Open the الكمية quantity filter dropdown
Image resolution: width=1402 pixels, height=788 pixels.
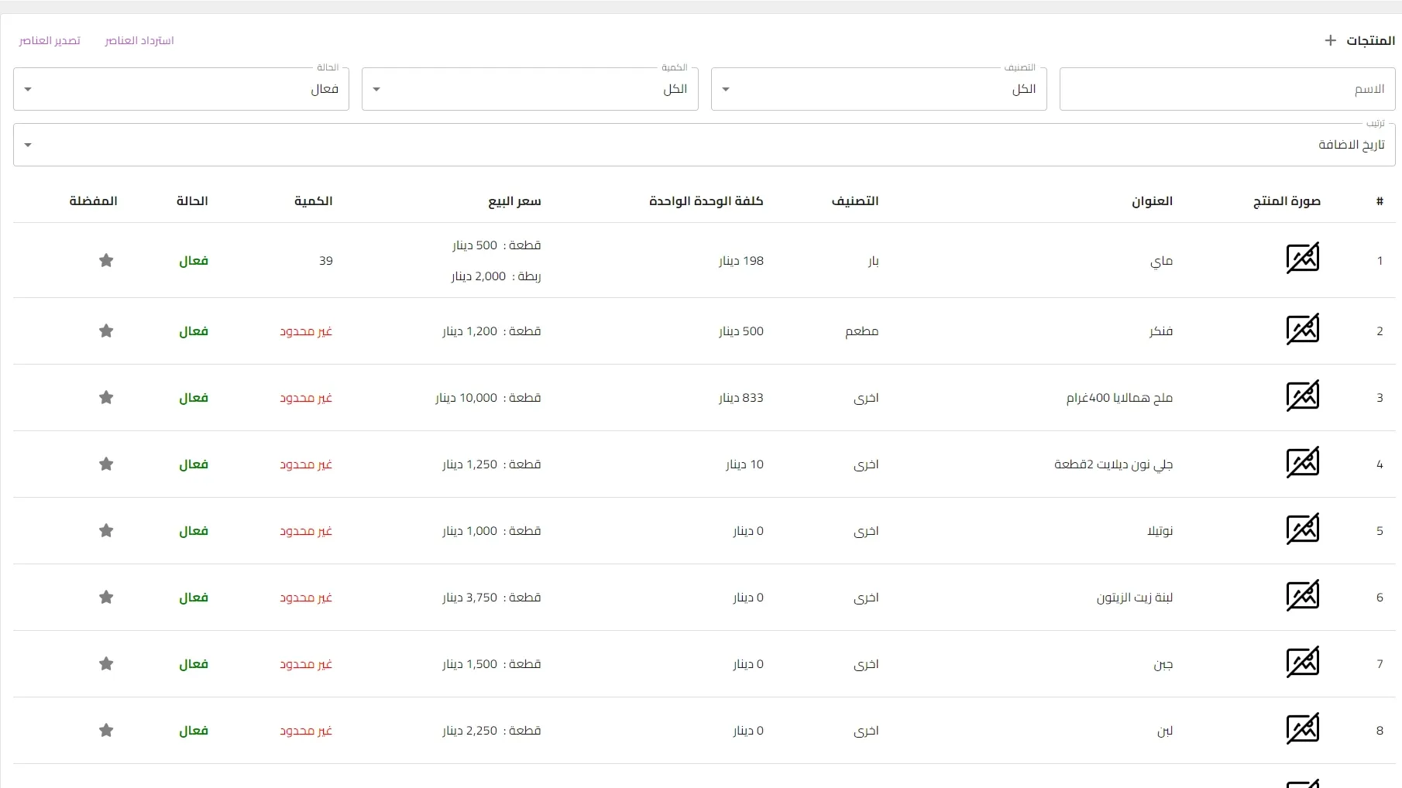tap(530, 89)
